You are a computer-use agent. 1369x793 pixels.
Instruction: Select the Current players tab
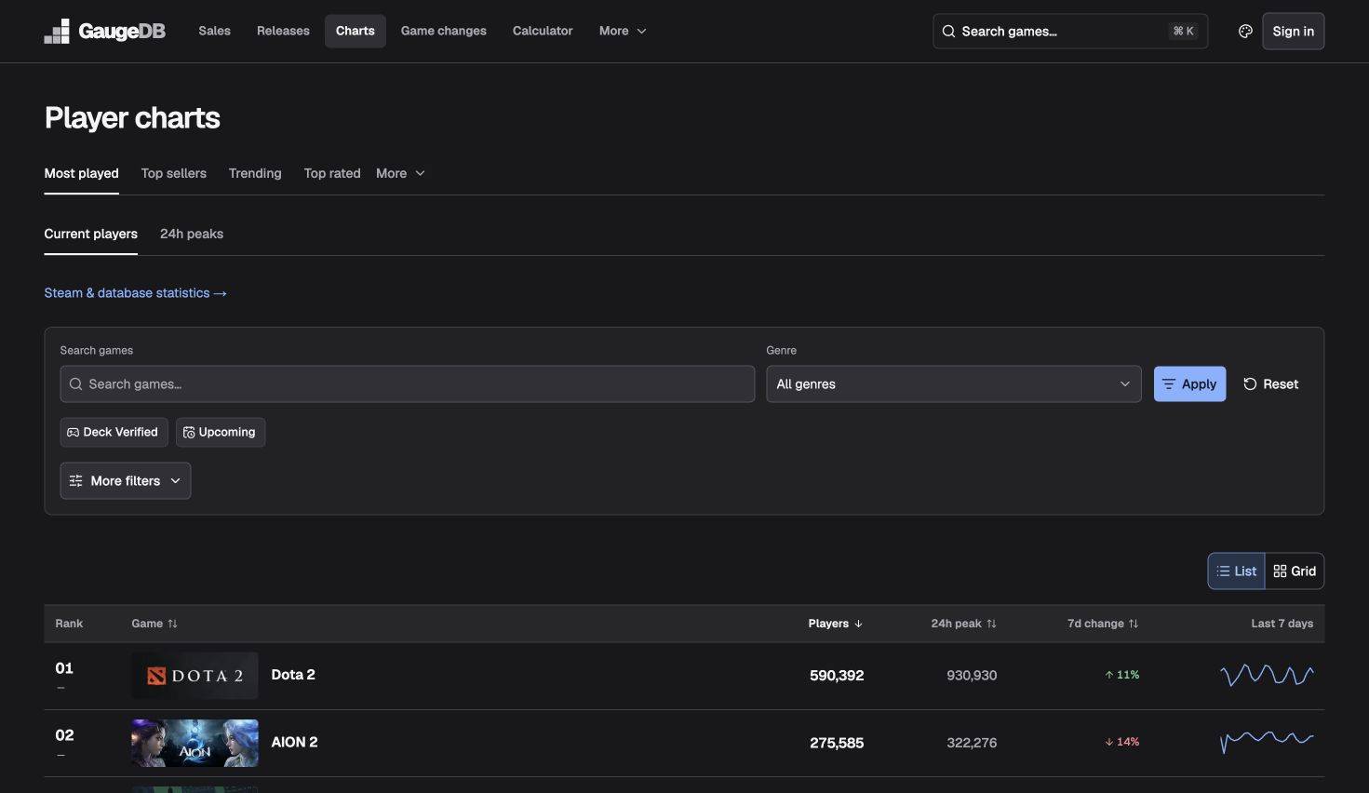pyautogui.click(x=91, y=234)
